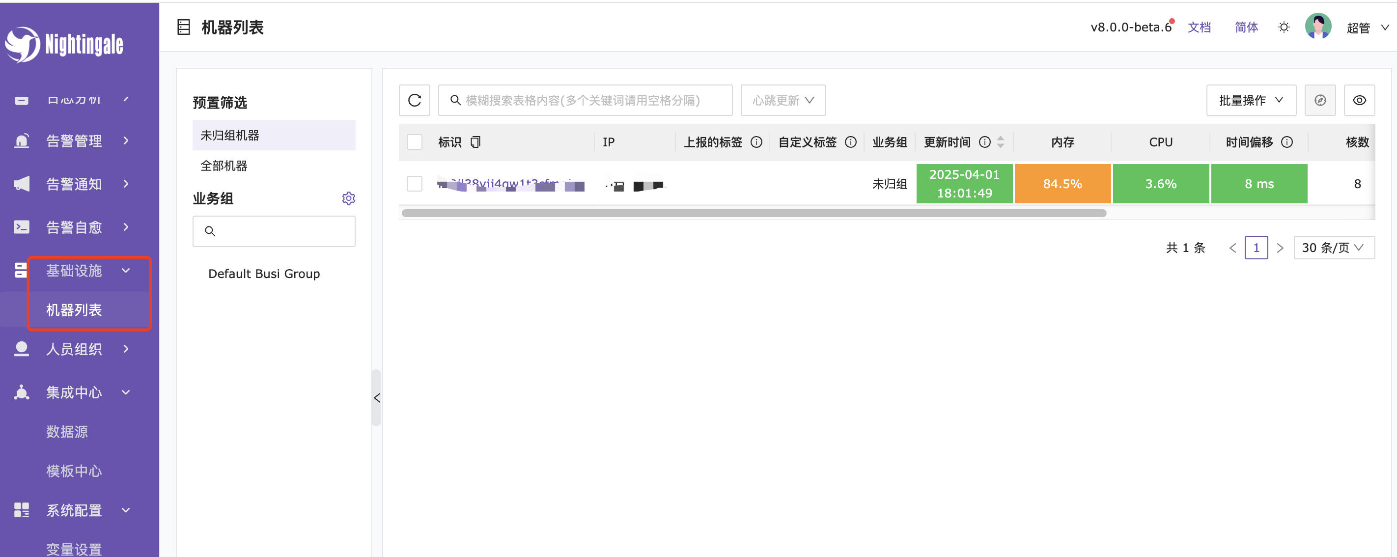Click the fuzzy search table input field
This screenshot has width=1397, height=557.
click(585, 100)
